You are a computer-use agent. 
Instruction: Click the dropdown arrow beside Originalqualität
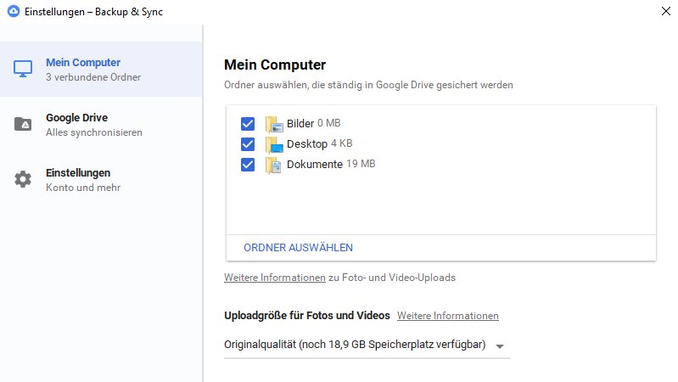(500, 346)
